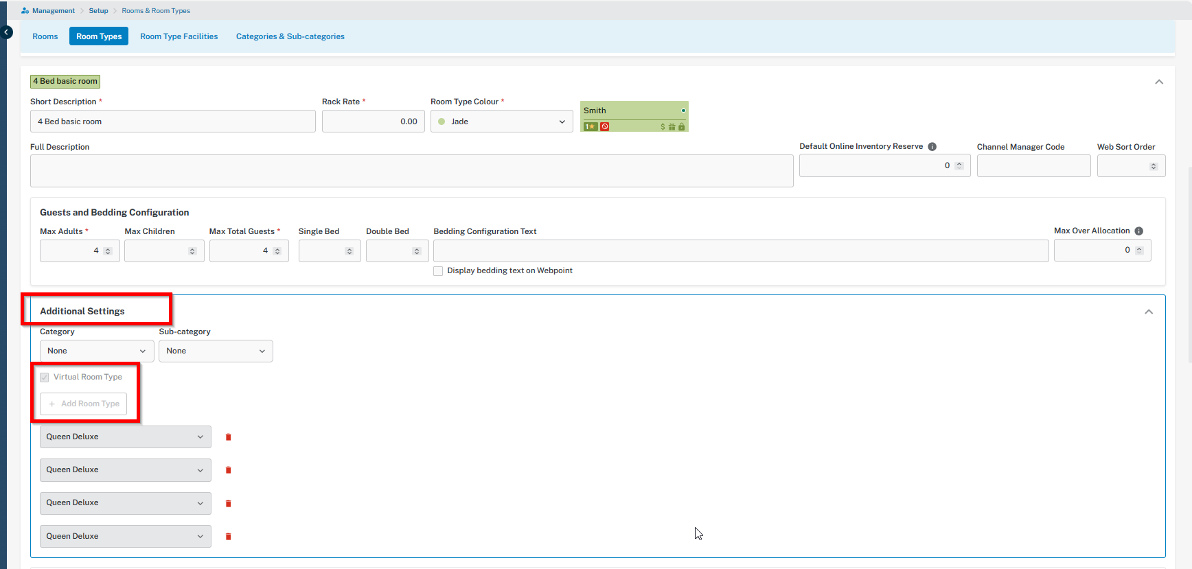
Task: Adjust Default Online Inventory Reserve stepper
Action: [x=959, y=166]
